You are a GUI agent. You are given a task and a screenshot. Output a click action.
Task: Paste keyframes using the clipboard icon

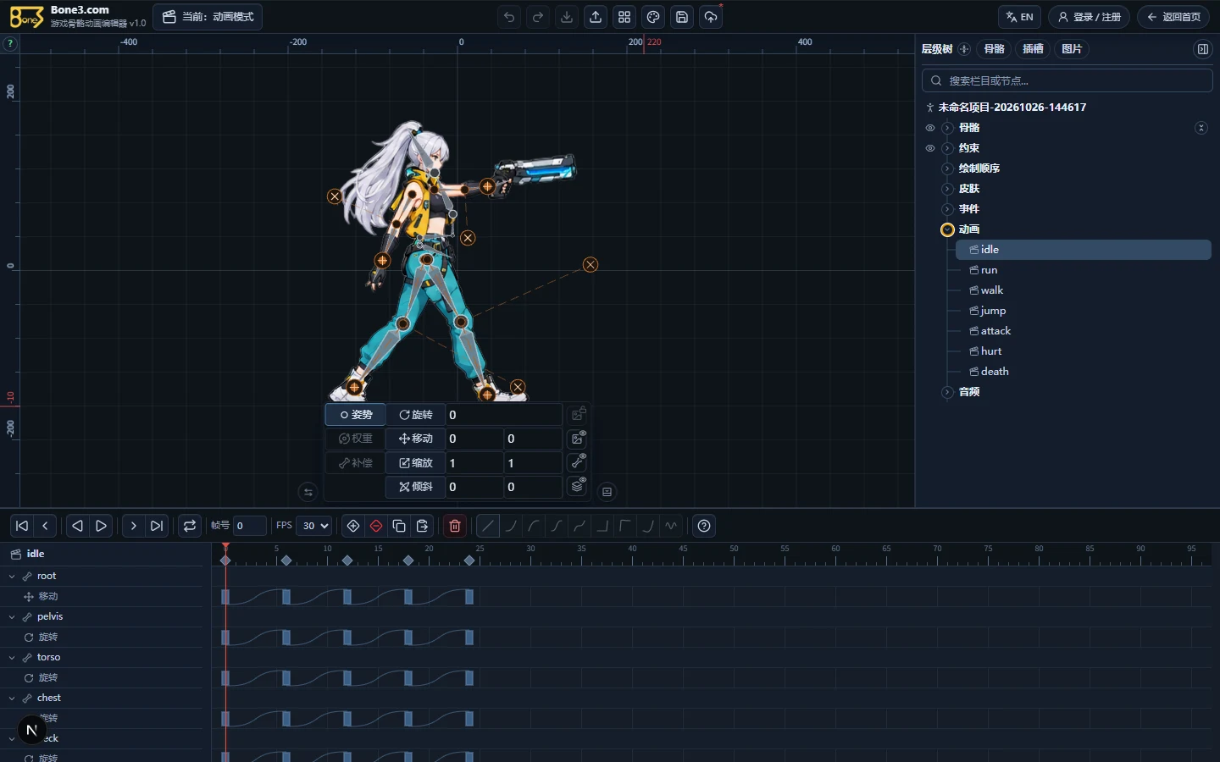pyautogui.click(x=422, y=526)
